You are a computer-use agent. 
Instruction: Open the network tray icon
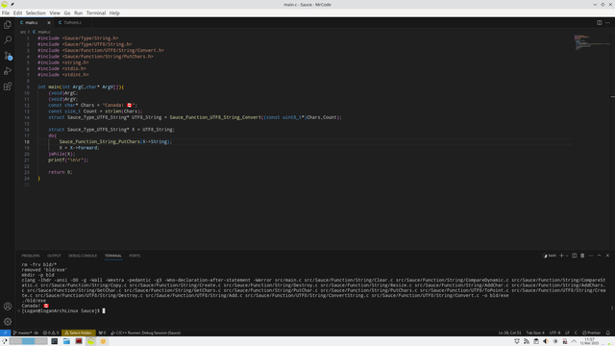click(x=527, y=341)
